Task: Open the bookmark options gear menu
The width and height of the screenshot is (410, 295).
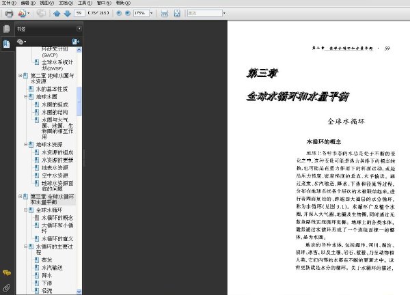Action: click(21, 42)
